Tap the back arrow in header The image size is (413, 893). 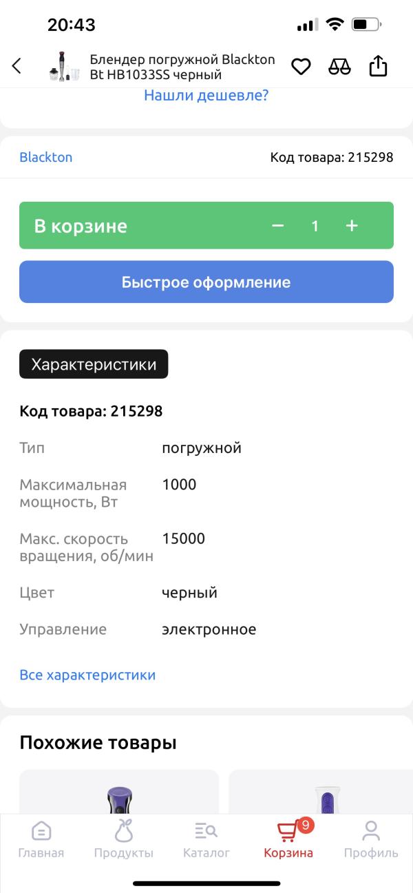(17, 66)
